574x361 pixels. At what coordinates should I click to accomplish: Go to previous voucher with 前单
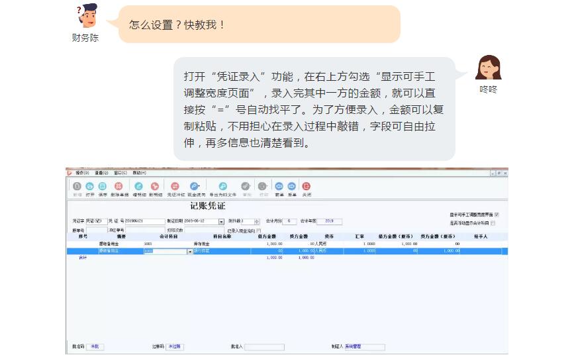click(279, 187)
